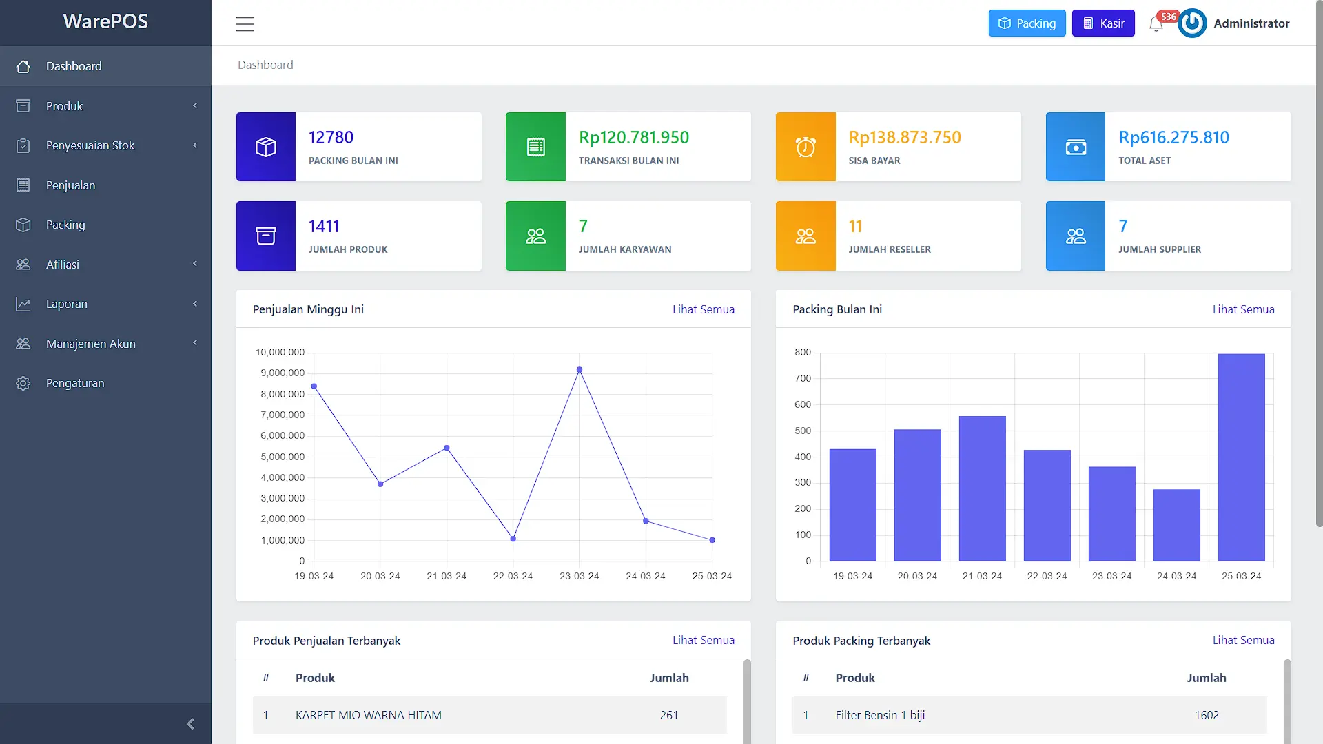Click the Packing Bulan Ini box icon

point(266,147)
